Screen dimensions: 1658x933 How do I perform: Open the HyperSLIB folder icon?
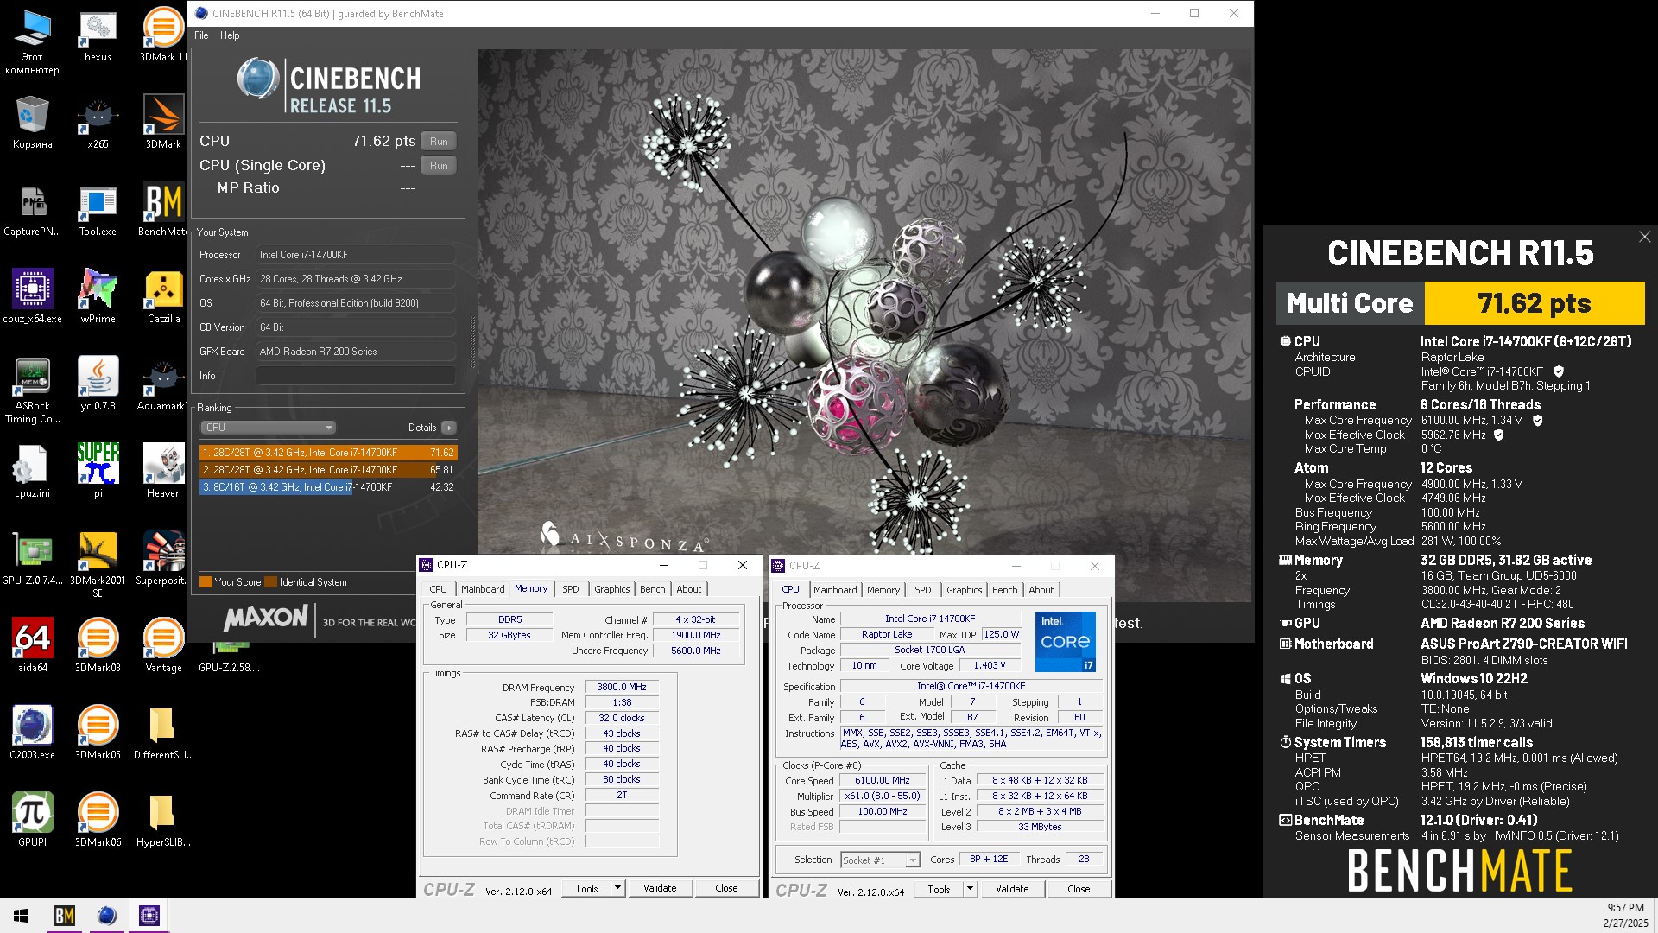(x=163, y=821)
